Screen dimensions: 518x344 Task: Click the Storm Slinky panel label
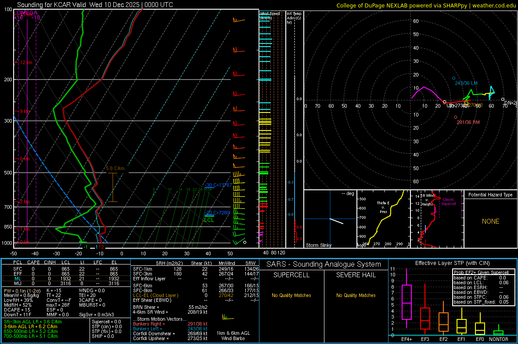(x=318, y=245)
